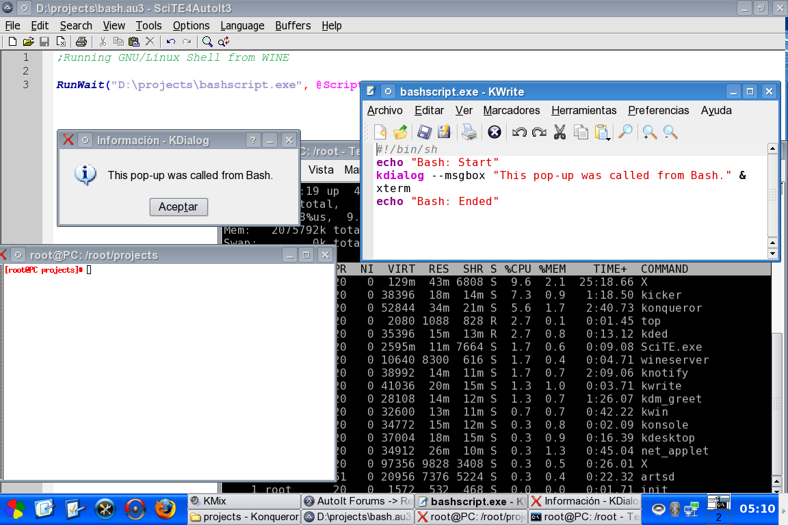788x525 pixels.
Task: Launch Firefox from the panel
Action: (165, 509)
